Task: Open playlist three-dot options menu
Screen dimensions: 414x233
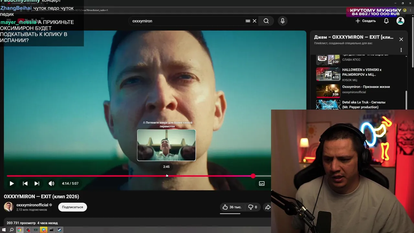Action: point(401,50)
